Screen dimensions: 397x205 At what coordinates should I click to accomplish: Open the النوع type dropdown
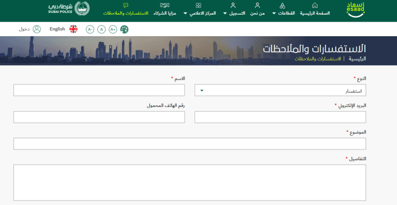280,90
